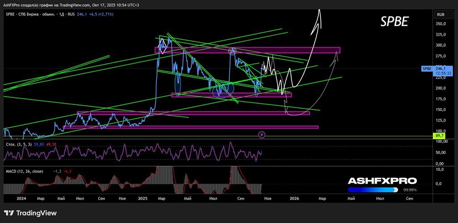Viewport: 458px width, 223px height.
Task: Open the Стох. (3, 5, 3) indicator legend
Action: point(18,144)
